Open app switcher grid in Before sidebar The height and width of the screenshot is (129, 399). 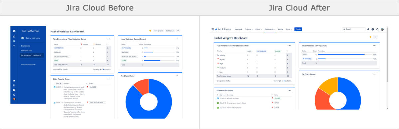[14, 85]
